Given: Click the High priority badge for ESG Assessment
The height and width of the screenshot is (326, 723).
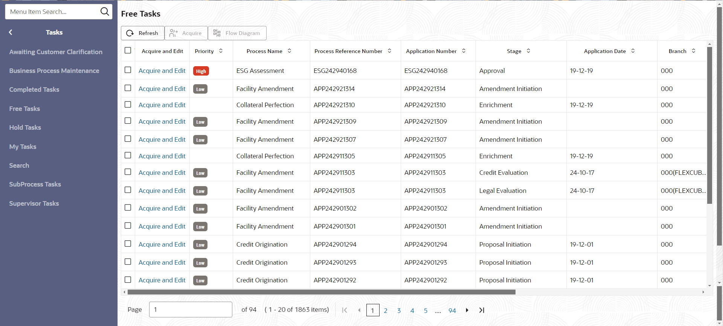Looking at the screenshot, I should [x=201, y=71].
